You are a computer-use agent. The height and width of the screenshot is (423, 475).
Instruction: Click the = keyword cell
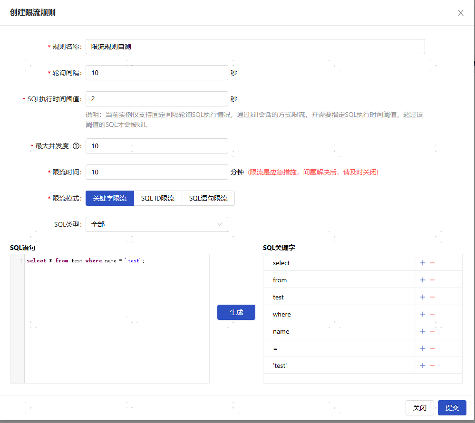(x=339, y=348)
